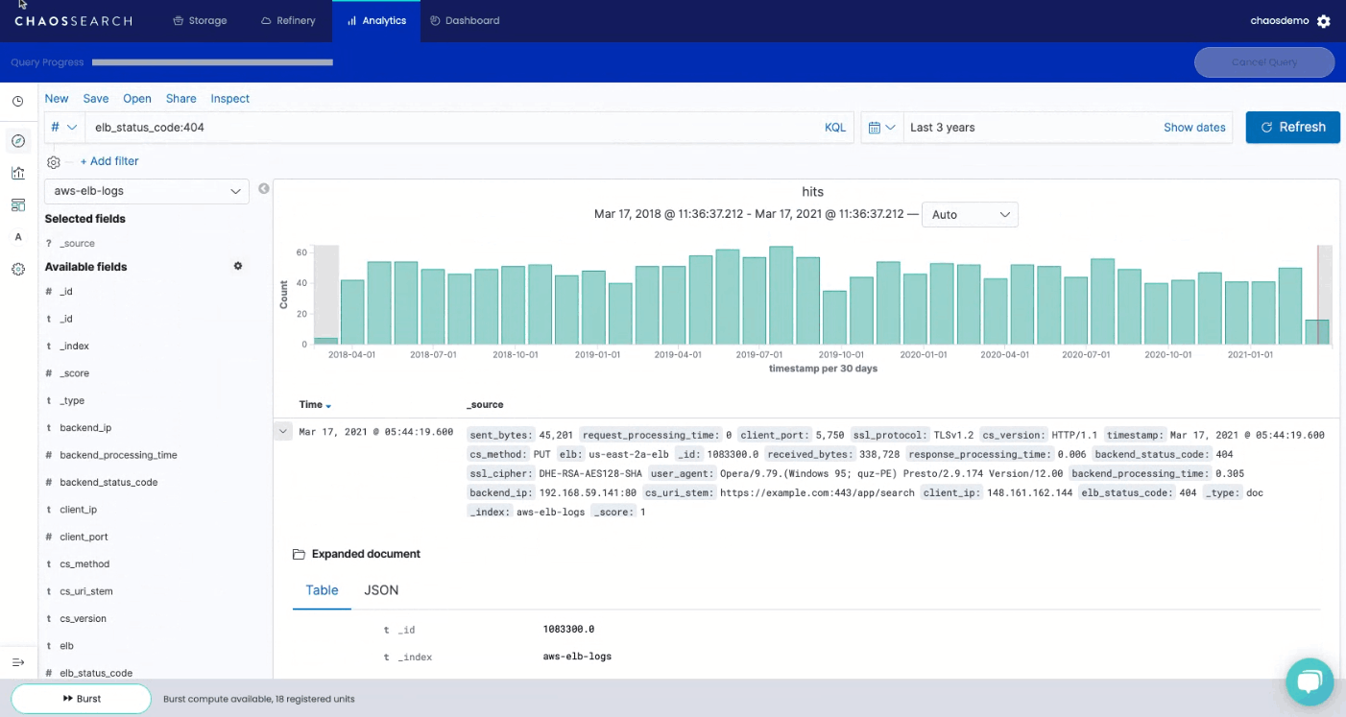
Task: Click the ChaosSearch settings gear near chaosdemo
Action: point(1322,19)
